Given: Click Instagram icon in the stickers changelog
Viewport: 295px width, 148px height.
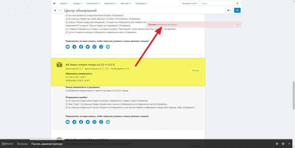Looking at the screenshot, I should (94, 47).
